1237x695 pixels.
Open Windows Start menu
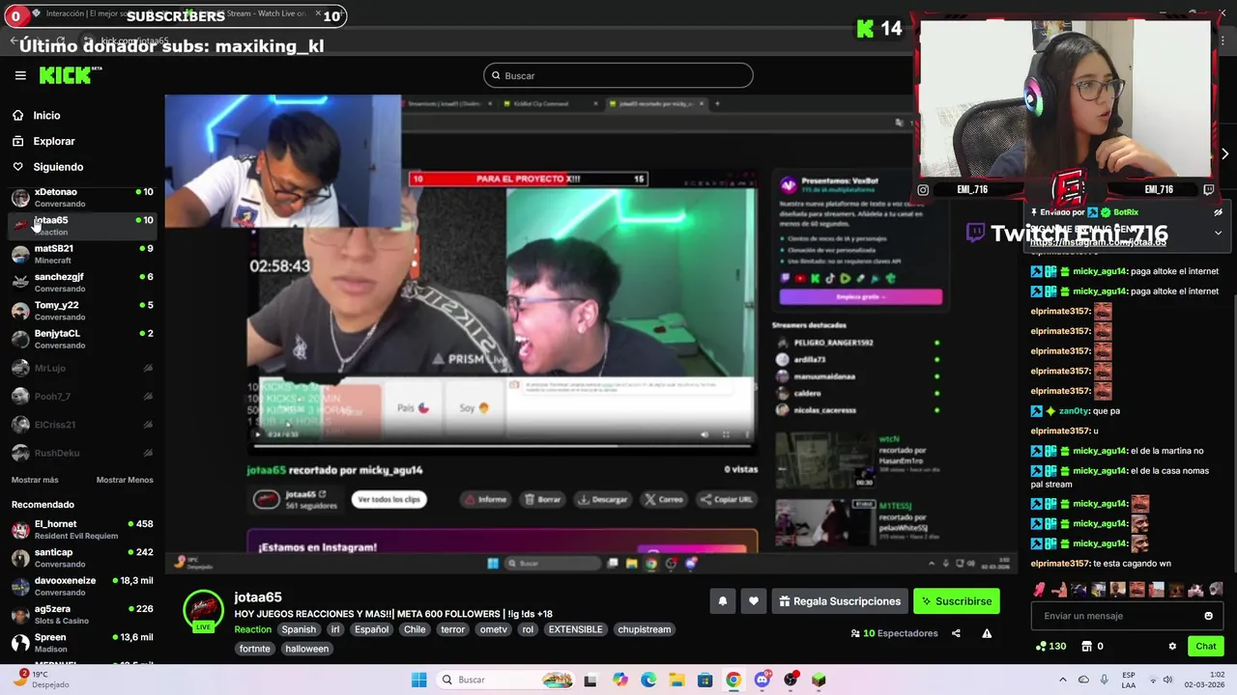click(x=418, y=680)
